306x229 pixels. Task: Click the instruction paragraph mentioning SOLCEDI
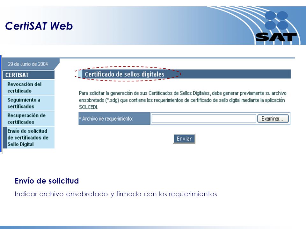pyautogui.click(x=183, y=100)
